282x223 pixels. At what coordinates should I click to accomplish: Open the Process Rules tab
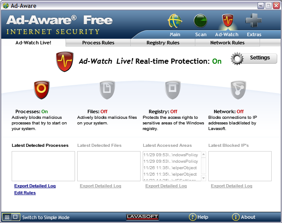[98, 43]
